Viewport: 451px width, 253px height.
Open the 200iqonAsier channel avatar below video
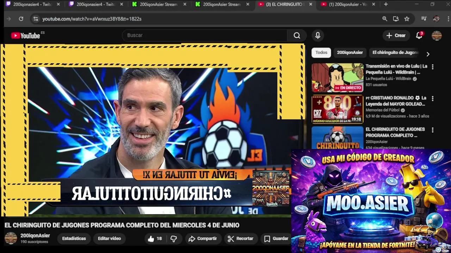pyautogui.click(x=11, y=238)
